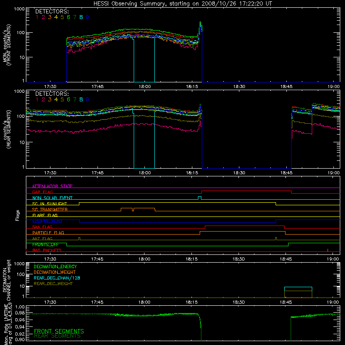Click the SC_IN_SUNLIGHT flag label

coord(50,204)
